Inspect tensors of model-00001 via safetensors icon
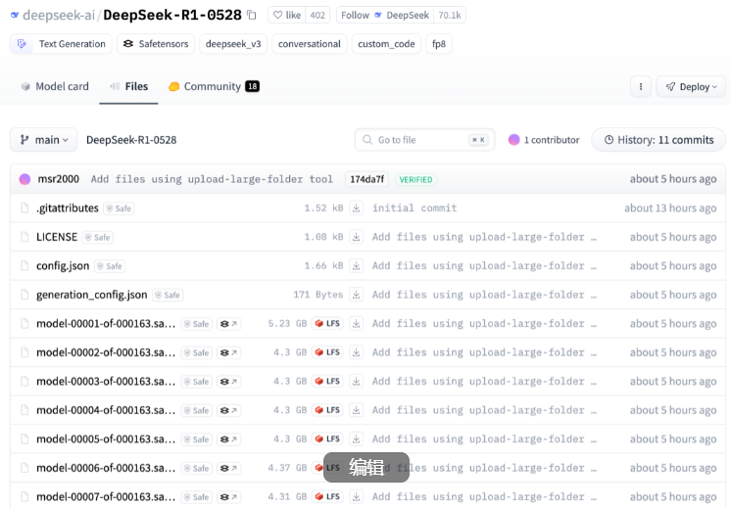Viewport: 731px width, 508px height. (228, 324)
